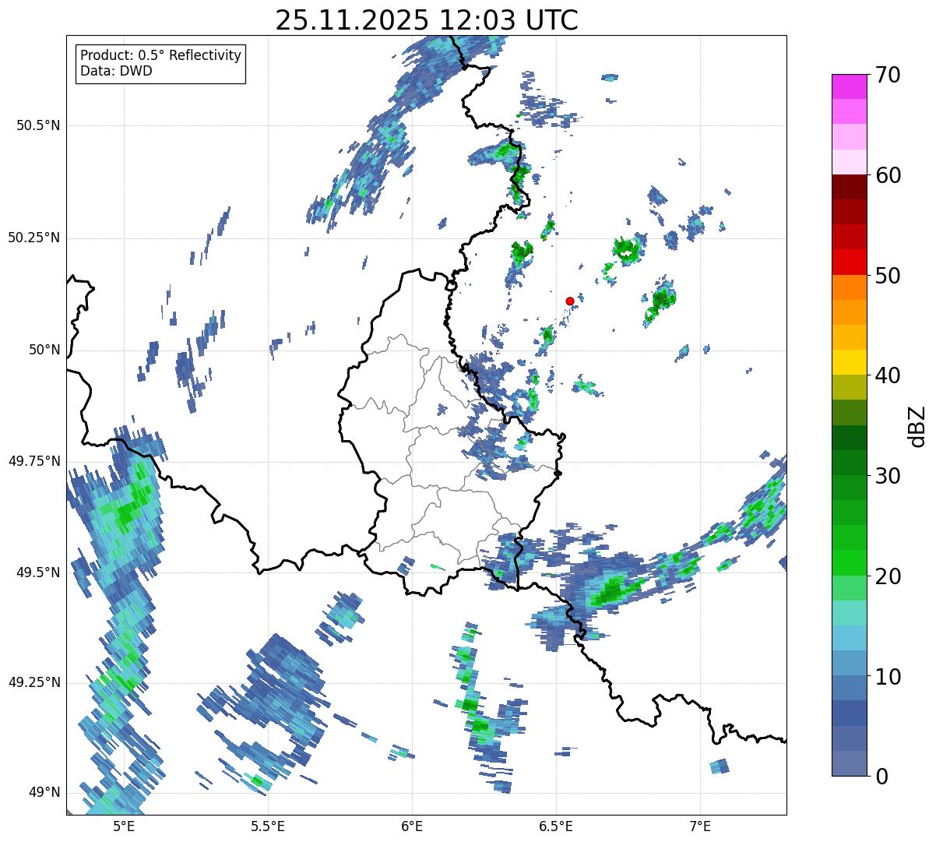The height and width of the screenshot is (842, 936).
Task: Click the colorbar 50 tick label
Action: point(888,276)
